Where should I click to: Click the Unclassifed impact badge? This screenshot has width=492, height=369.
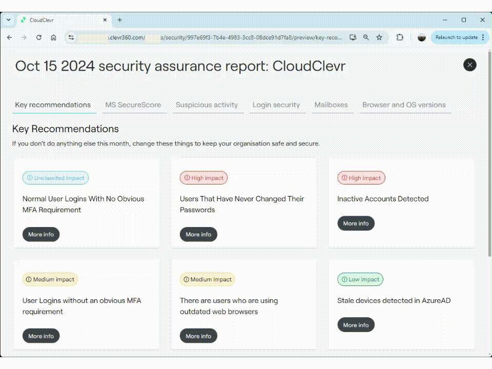[x=55, y=178]
